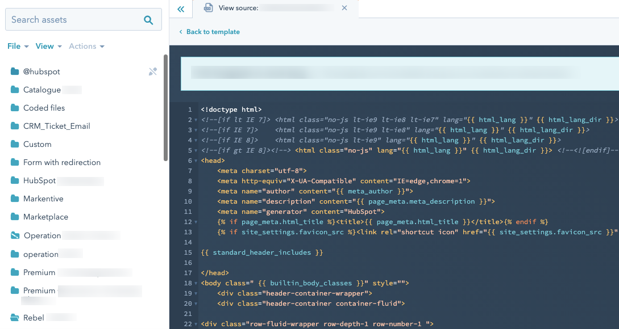Screen dimensions: 619x329
Task: Click the Rebel folder icon
Action: [x=15, y=317]
